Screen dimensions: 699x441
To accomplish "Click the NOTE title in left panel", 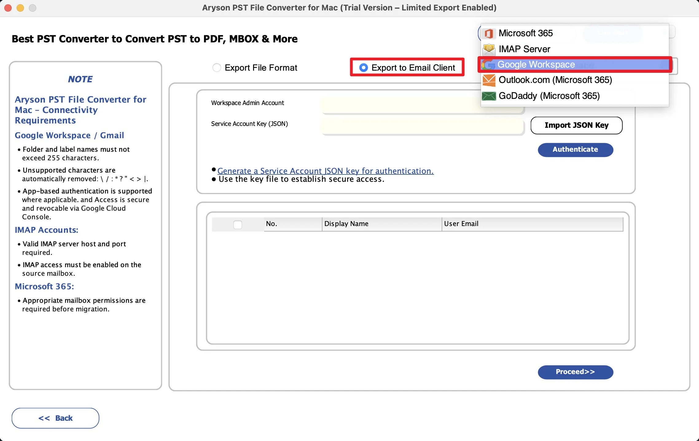I will point(80,79).
